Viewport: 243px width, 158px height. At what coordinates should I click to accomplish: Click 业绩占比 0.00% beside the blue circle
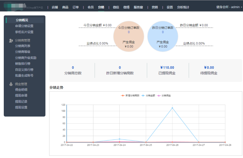194,44
